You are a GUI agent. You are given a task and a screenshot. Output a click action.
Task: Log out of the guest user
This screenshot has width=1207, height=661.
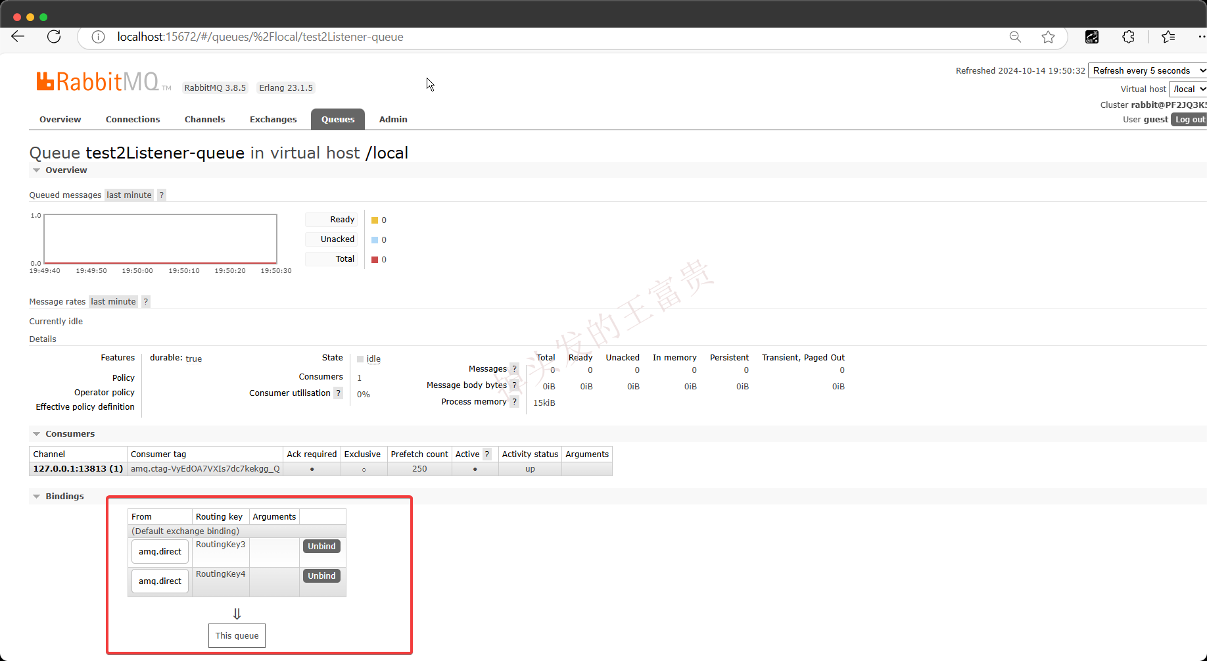click(x=1189, y=120)
